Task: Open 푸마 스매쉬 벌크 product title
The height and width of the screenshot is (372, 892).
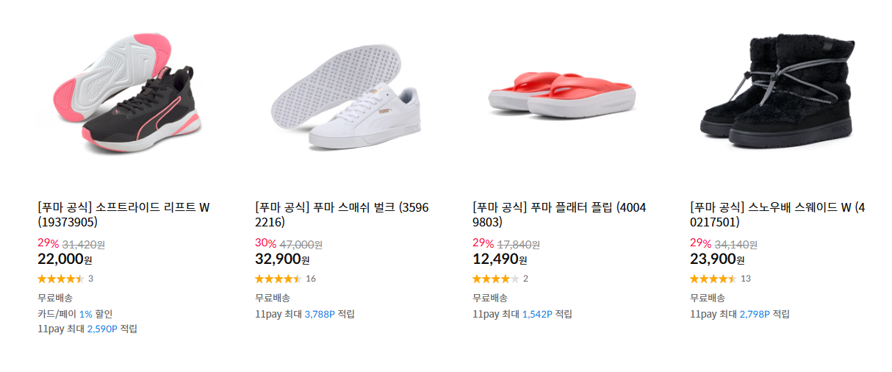Action: [342, 215]
